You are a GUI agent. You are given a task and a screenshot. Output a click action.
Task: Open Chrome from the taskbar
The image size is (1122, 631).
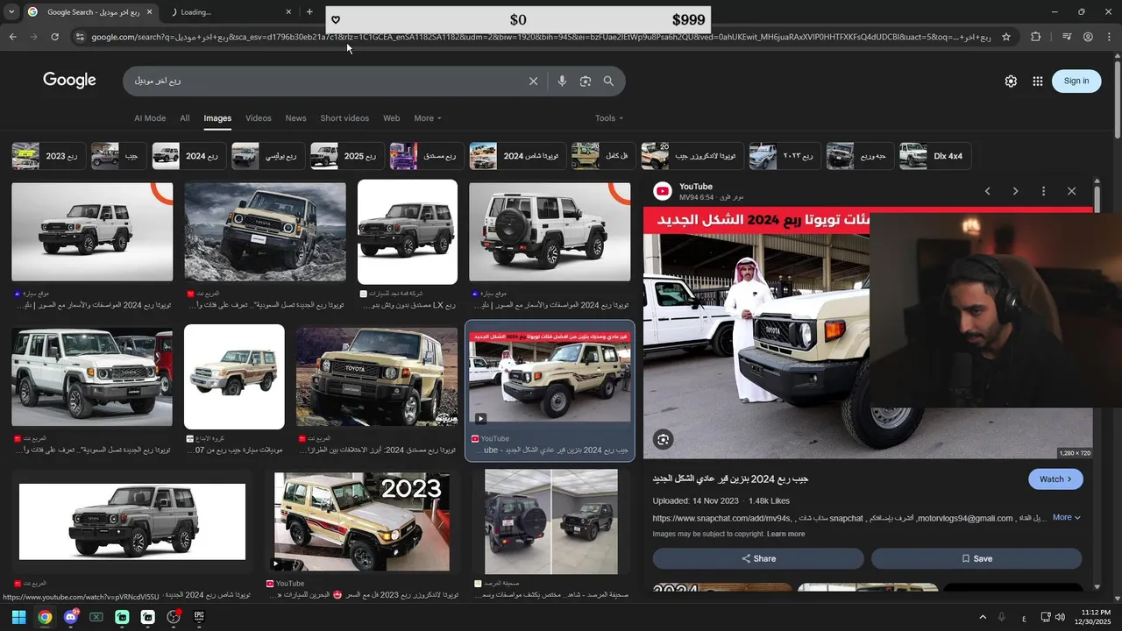tap(45, 617)
